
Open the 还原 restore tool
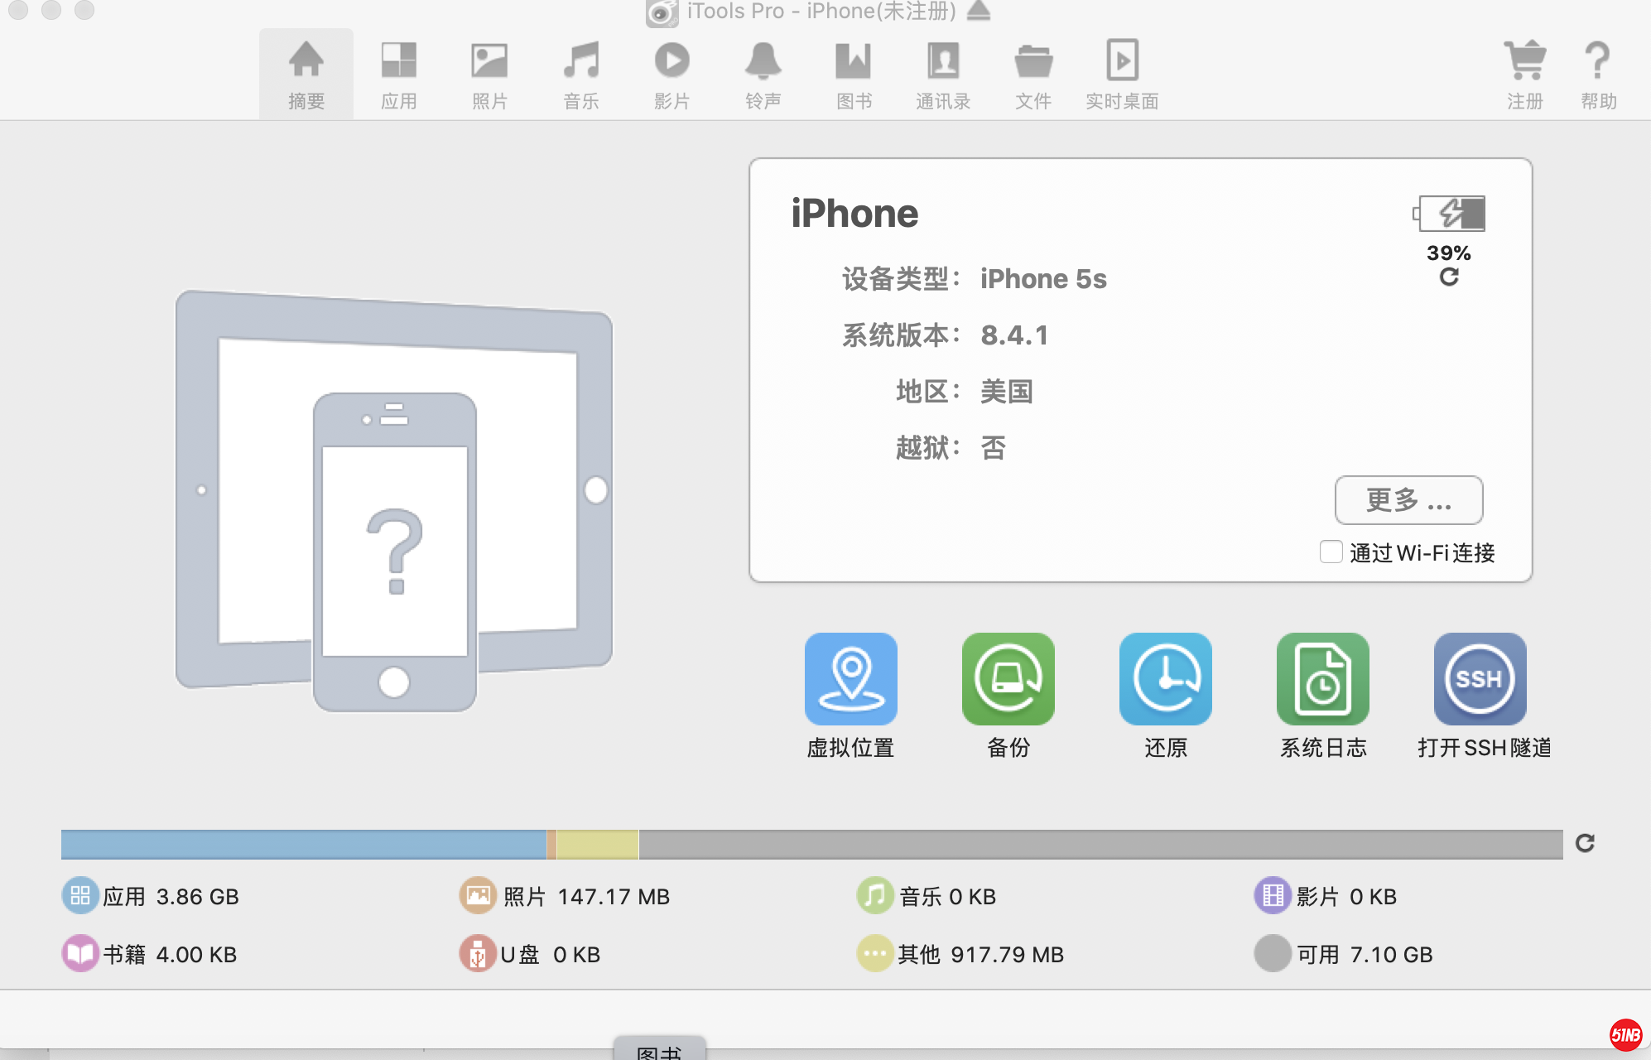(x=1165, y=679)
